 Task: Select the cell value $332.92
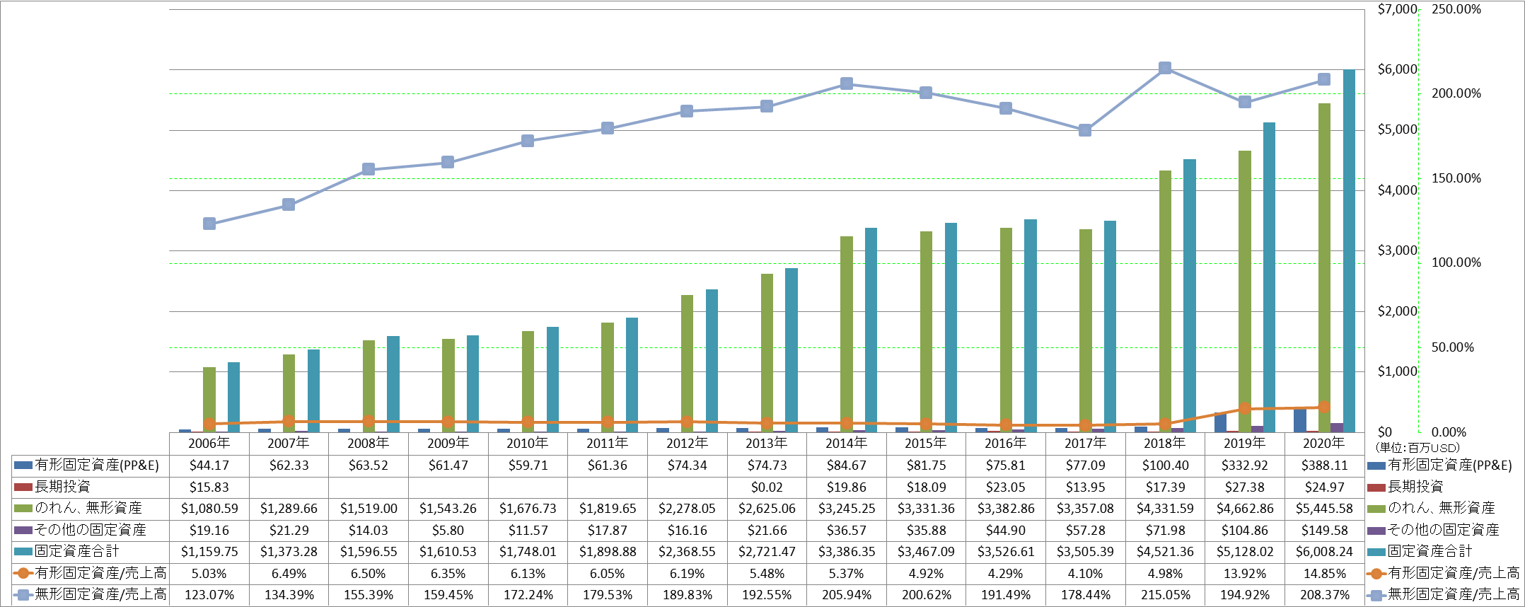[x=1245, y=466]
